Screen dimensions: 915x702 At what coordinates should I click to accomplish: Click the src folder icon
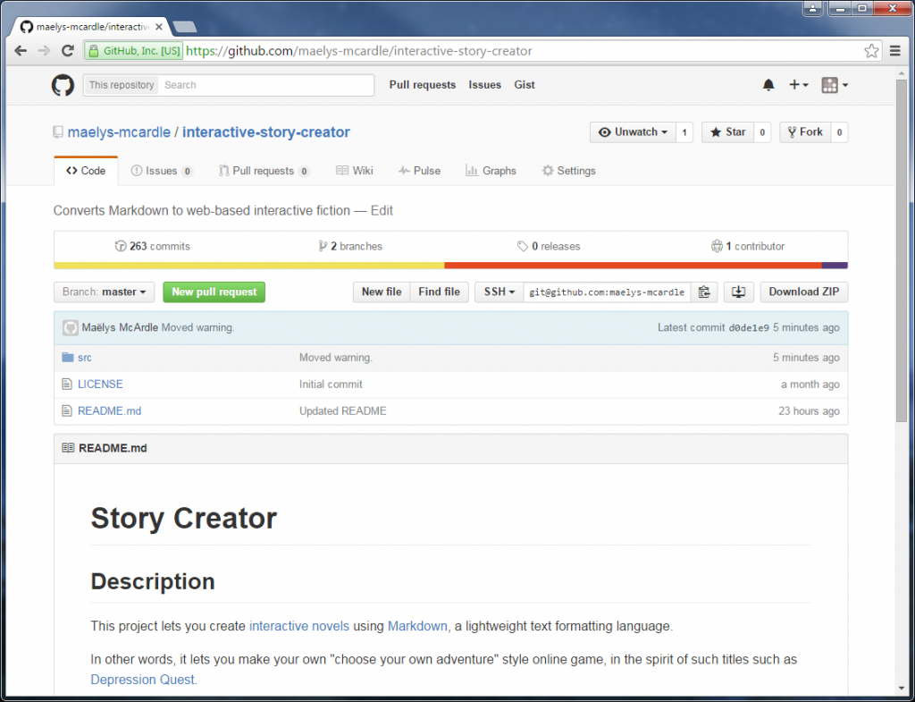[68, 357]
